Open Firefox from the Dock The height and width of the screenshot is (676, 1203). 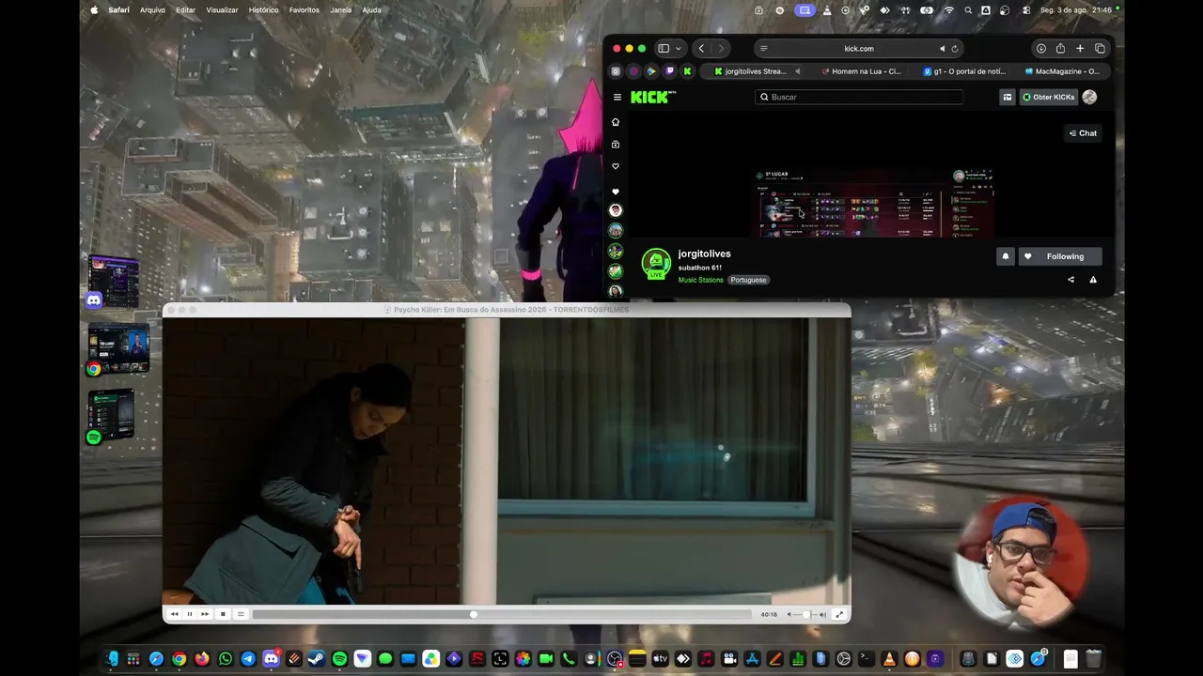click(202, 659)
